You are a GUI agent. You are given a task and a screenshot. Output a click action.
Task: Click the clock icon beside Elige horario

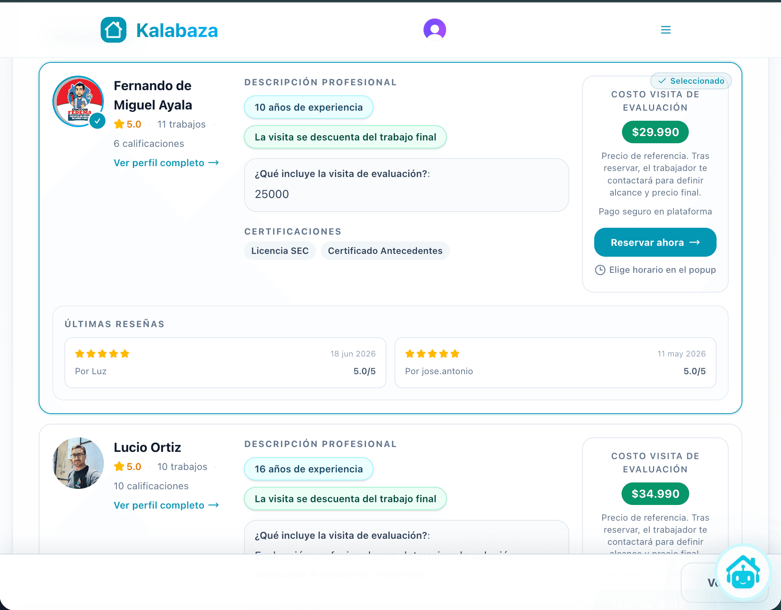(x=600, y=270)
